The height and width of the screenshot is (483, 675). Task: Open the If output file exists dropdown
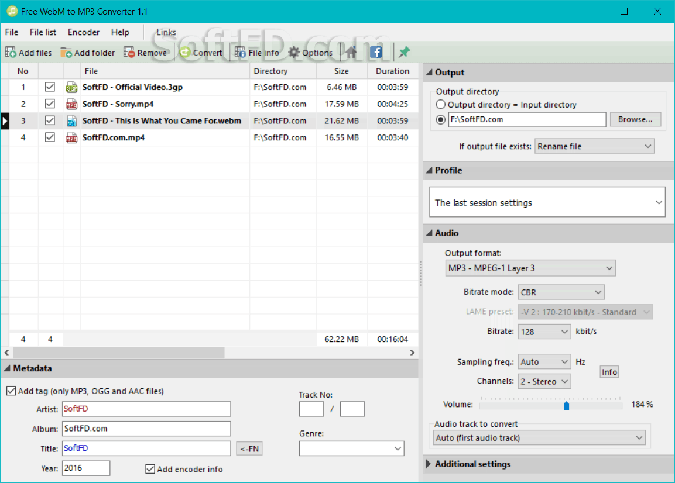(x=594, y=146)
